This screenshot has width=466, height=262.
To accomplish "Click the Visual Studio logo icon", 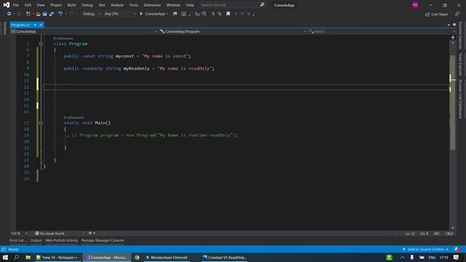I will (7, 5).
